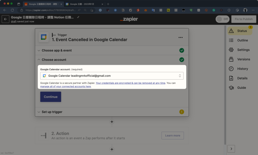Open the Guide graduation cap icon
The image size is (258, 155).
tap(231, 88)
